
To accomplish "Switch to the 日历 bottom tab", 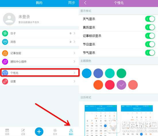I will 7,132.
